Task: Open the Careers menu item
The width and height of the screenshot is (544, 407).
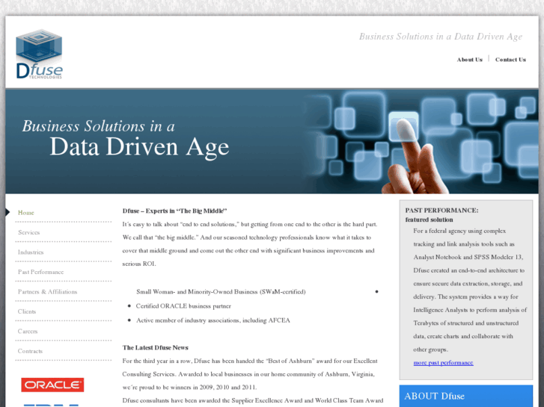Action: point(28,331)
